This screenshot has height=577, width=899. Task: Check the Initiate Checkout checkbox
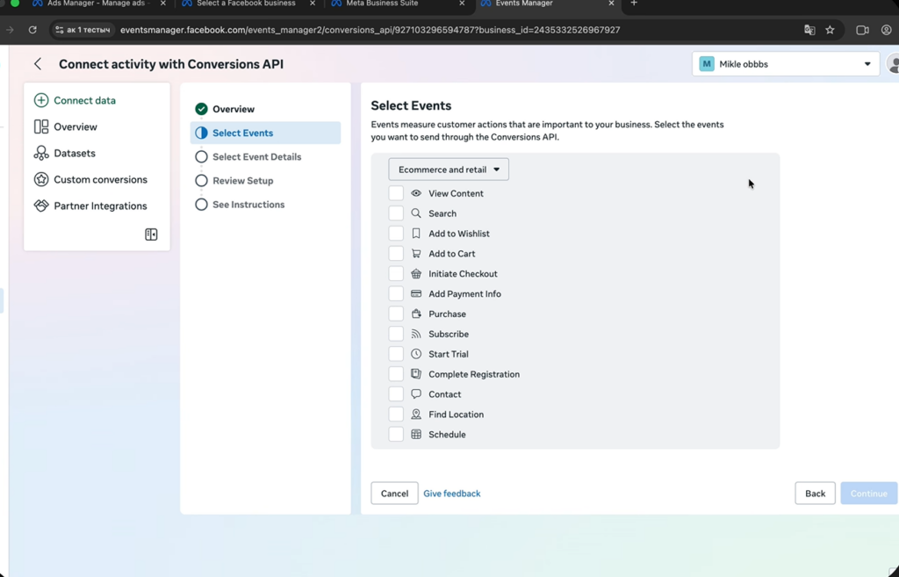396,274
